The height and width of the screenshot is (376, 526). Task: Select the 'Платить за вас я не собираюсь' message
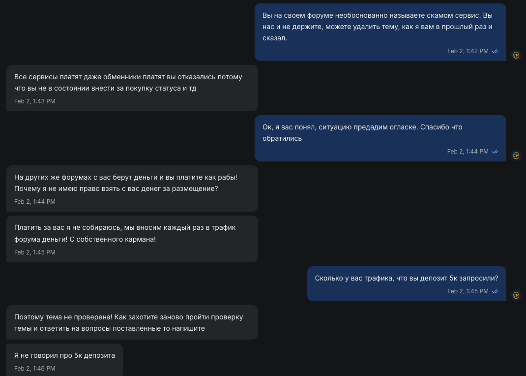132,233
